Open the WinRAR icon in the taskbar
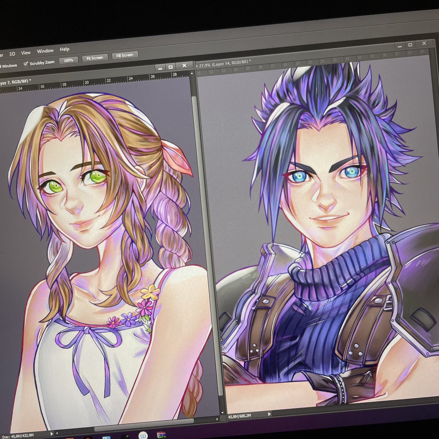The image size is (439, 439). click(x=161, y=435)
